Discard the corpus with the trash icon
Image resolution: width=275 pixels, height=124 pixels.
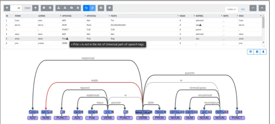pyautogui.click(x=78, y=8)
